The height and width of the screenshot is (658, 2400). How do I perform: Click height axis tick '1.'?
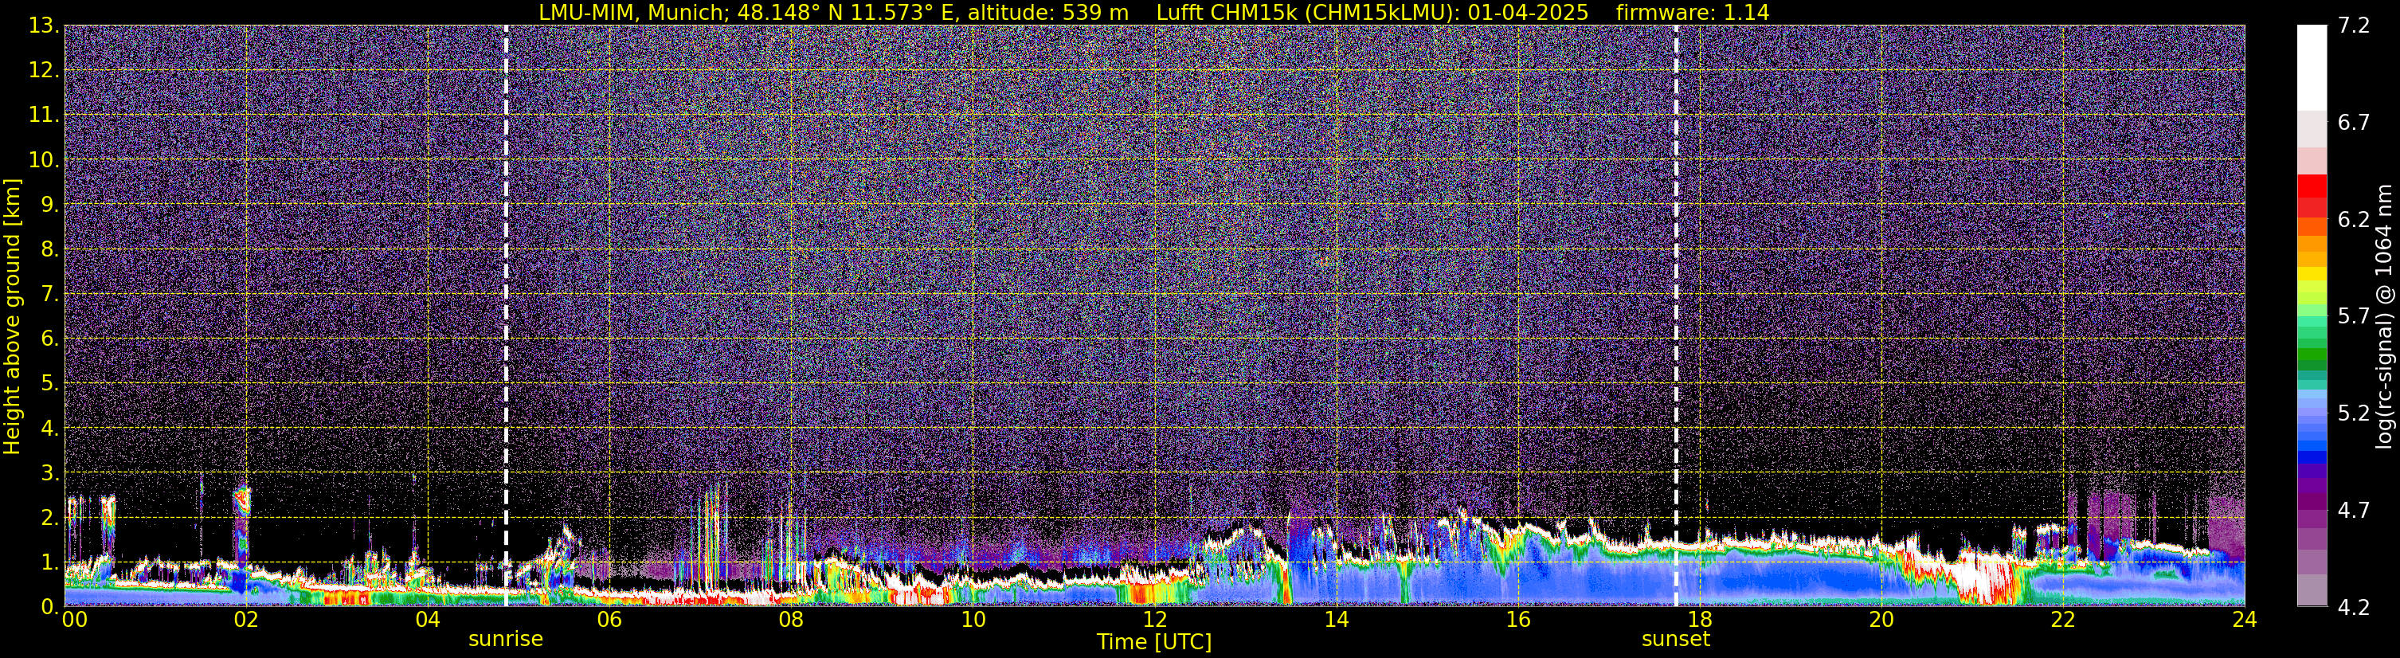[49, 563]
